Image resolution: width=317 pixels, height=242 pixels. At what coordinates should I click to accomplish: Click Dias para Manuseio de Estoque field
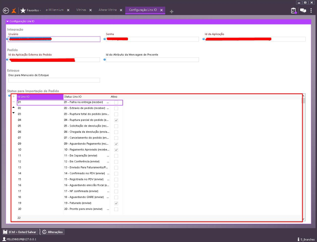(x=54, y=80)
